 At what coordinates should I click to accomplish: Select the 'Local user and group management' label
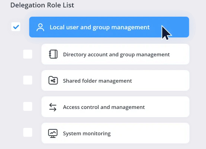(100, 27)
